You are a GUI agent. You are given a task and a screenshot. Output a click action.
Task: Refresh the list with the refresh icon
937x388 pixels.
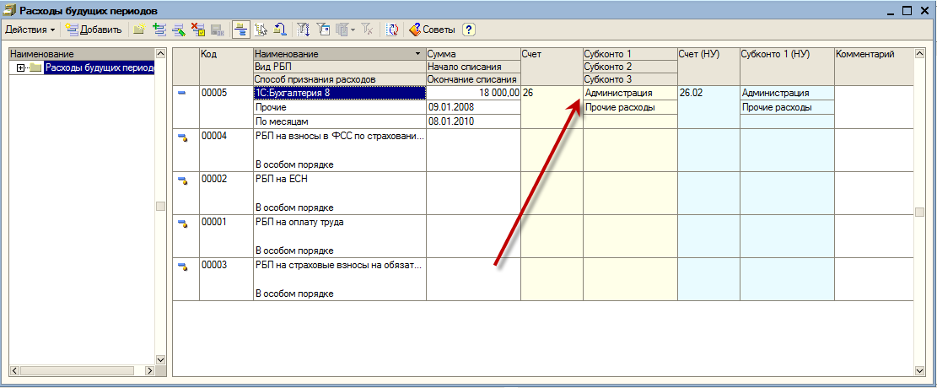click(x=392, y=30)
